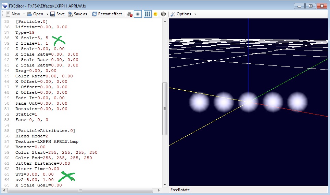Screen dimensions: 330x195
Task: Click the [Particle.0] section header line
Action: pos(31,21)
